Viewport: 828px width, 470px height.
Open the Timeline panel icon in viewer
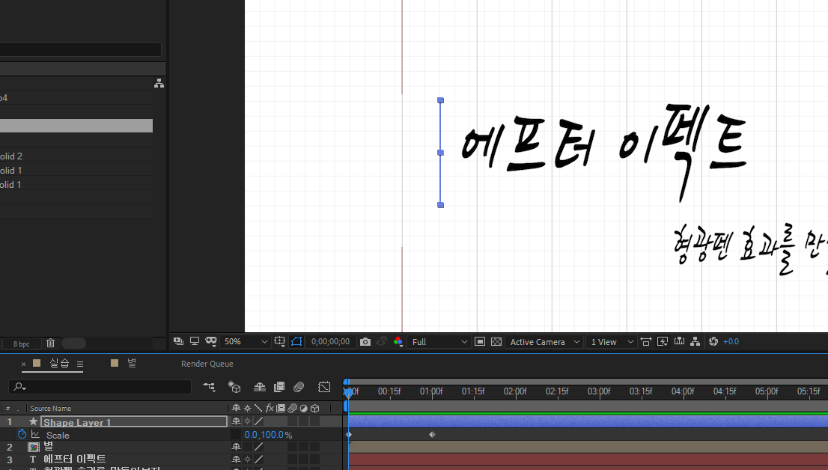tap(679, 342)
